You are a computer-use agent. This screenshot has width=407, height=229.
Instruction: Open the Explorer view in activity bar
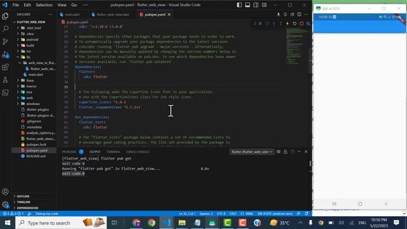(5, 16)
